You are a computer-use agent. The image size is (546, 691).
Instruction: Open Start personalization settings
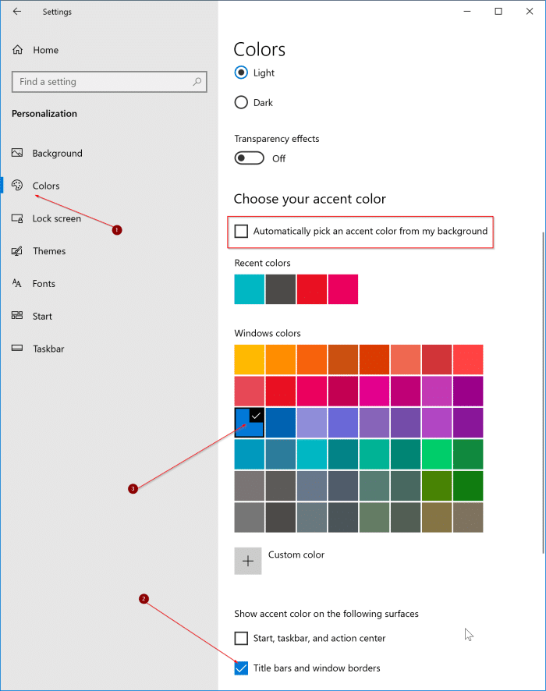[42, 317]
